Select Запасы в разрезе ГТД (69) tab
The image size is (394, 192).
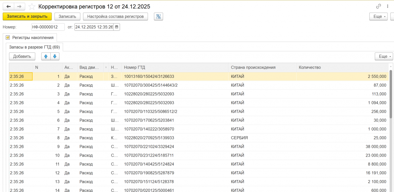tap(34, 47)
